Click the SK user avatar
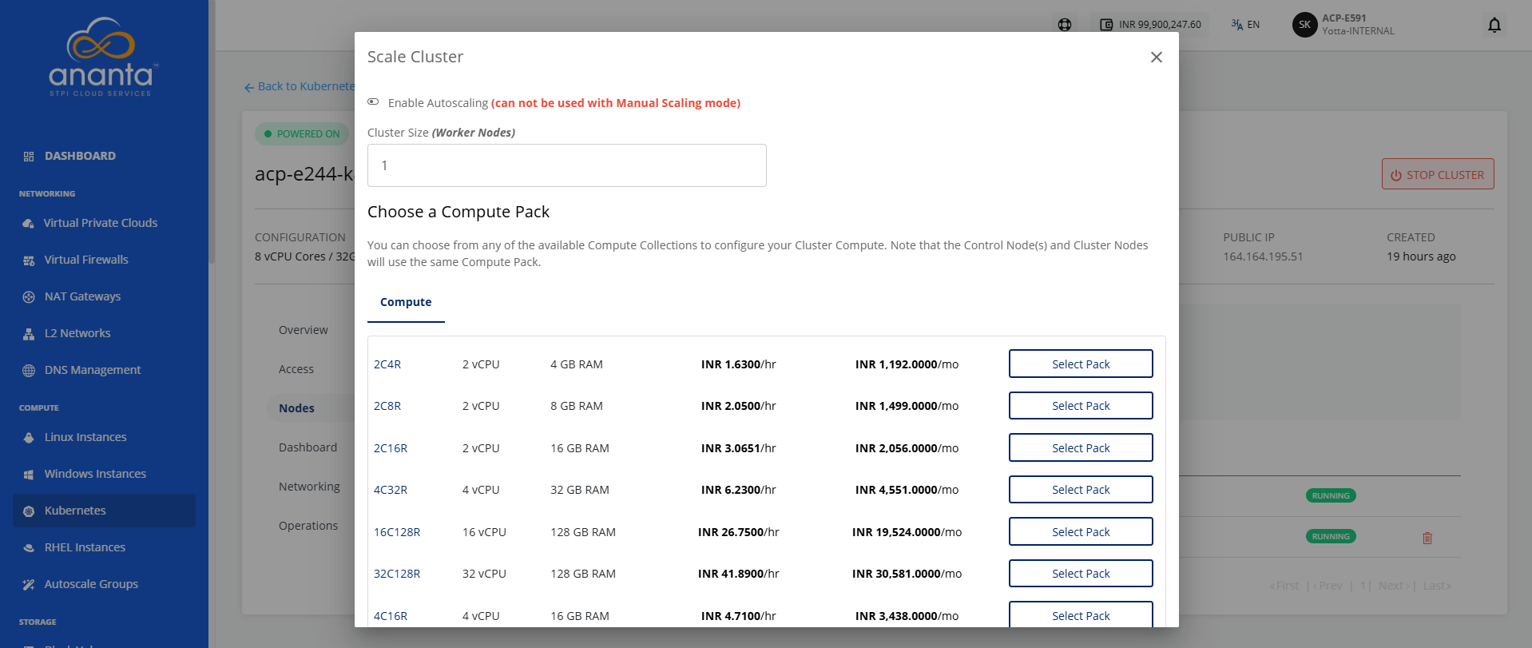Image resolution: width=1532 pixels, height=648 pixels. click(x=1304, y=25)
